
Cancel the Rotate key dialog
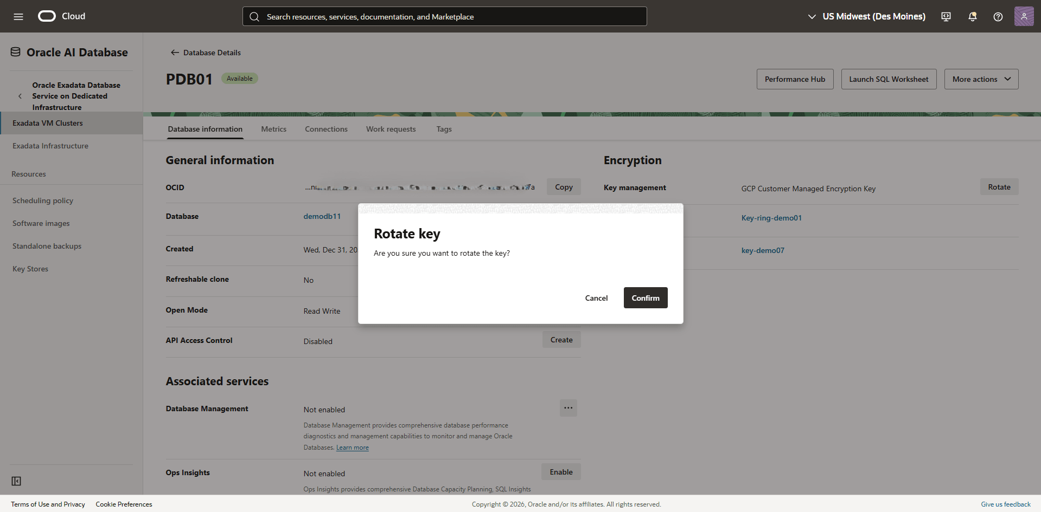pyautogui.click(x=596, y=297)
